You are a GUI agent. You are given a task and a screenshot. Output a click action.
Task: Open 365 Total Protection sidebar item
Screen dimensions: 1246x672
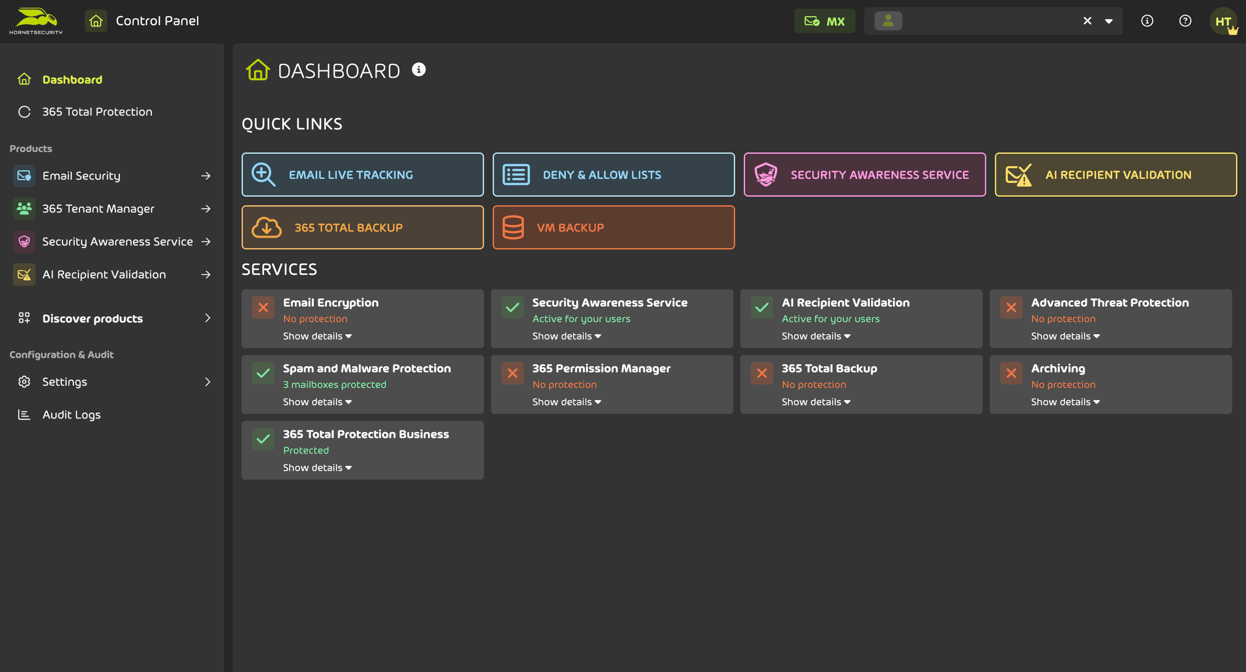pos(97,111)
